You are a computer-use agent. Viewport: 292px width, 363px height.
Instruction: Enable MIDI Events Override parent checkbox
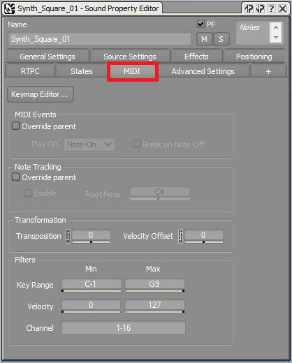click(15, 126)
